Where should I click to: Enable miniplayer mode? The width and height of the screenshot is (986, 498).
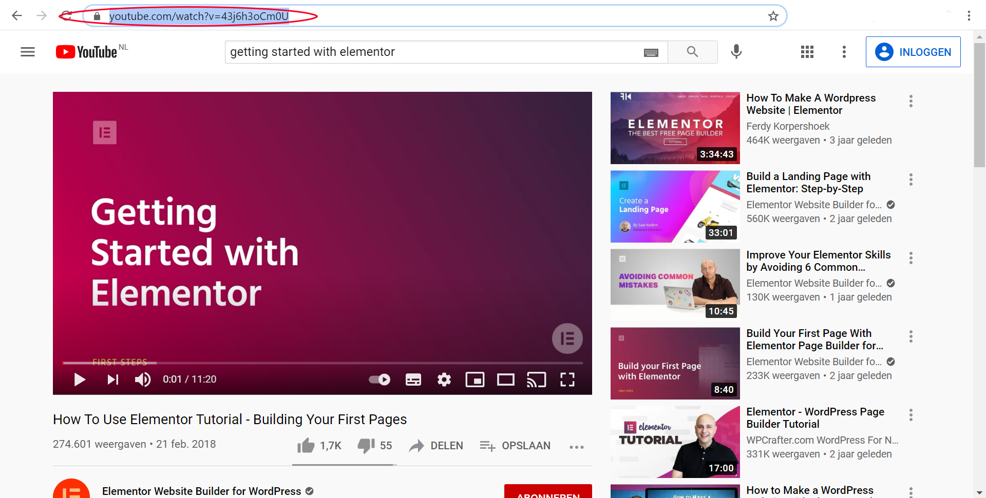pos(475,380)
